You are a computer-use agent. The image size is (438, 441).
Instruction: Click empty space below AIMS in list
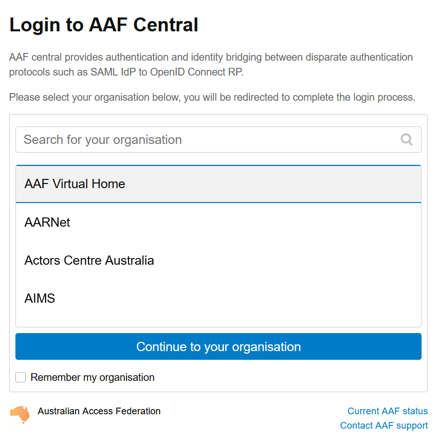point(218,321)
